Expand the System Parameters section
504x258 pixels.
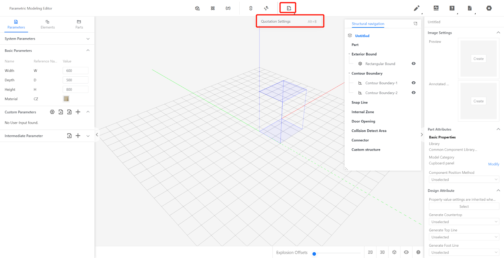(x=88, y=39)
